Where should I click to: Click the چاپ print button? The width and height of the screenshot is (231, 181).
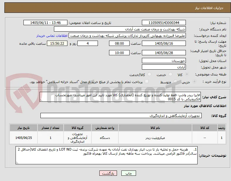click(129, 173)
